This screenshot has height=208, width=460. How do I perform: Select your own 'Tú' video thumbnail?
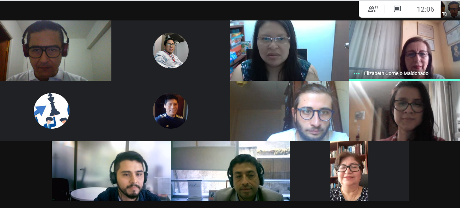[450, 9]
